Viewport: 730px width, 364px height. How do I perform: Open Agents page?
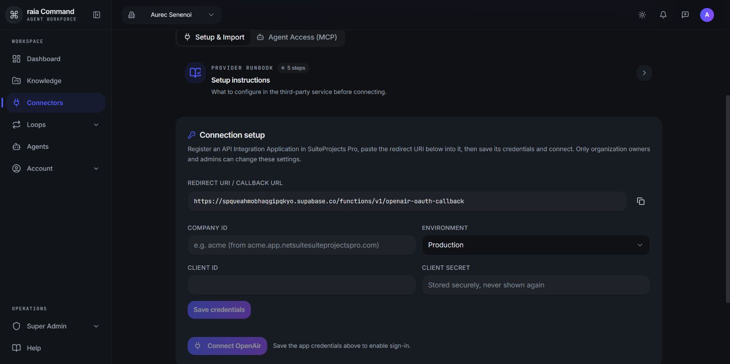click(56, 147)
